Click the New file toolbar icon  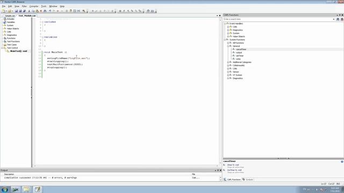pos(4,11)
